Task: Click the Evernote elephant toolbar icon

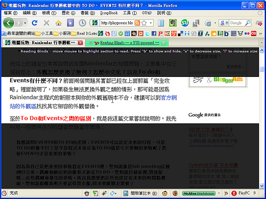Action: point(173,23)
